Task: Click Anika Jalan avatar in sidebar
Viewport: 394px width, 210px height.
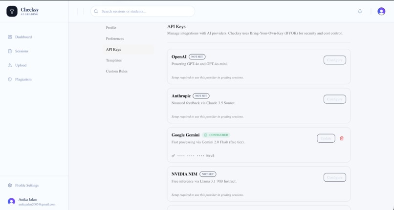Action: (x=11, y=202)
